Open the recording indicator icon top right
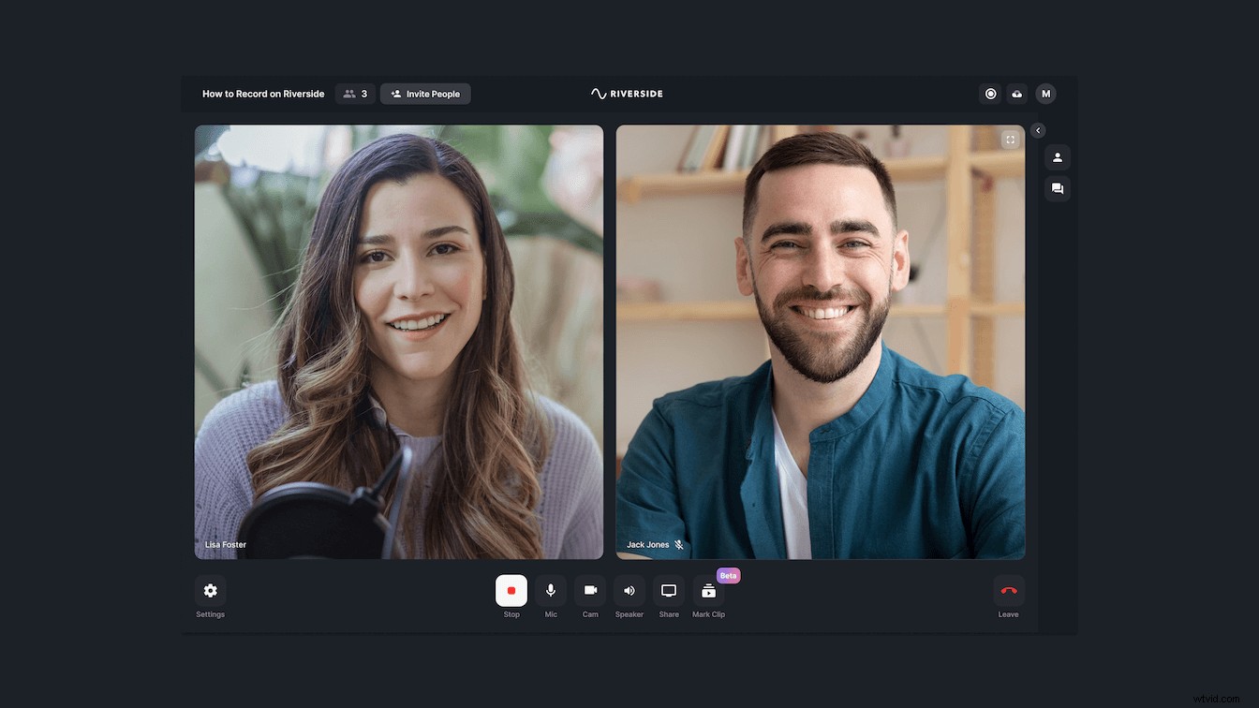The width and height of the screenshot is (1259, 708). point(990,94)
